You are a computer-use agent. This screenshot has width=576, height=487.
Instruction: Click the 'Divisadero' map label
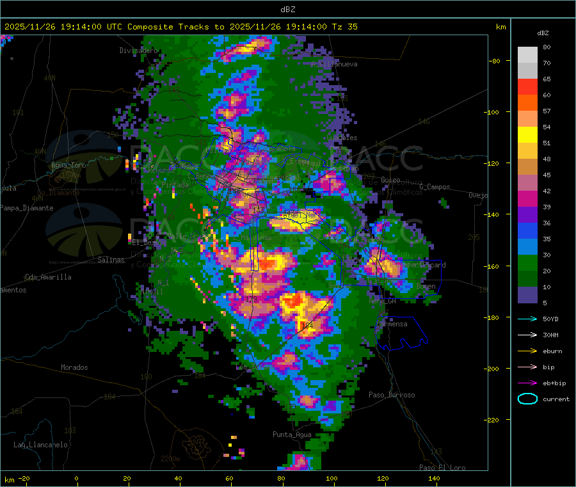(x=138, y=51)
